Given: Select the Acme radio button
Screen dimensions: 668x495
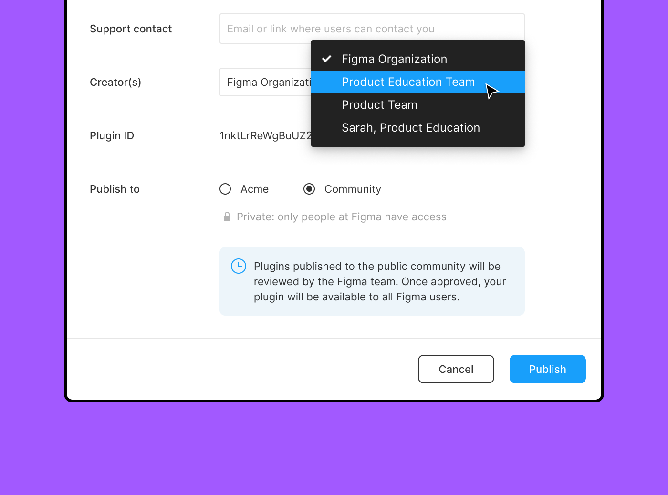Looking at the screenshot, I should pos(225,189).
